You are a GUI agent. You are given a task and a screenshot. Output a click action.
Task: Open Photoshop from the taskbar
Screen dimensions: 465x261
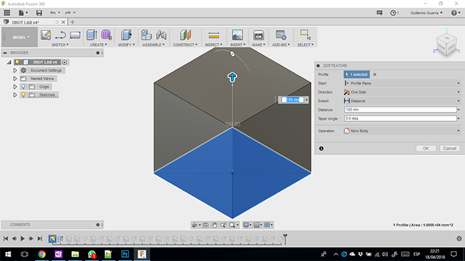coord(125,254)
